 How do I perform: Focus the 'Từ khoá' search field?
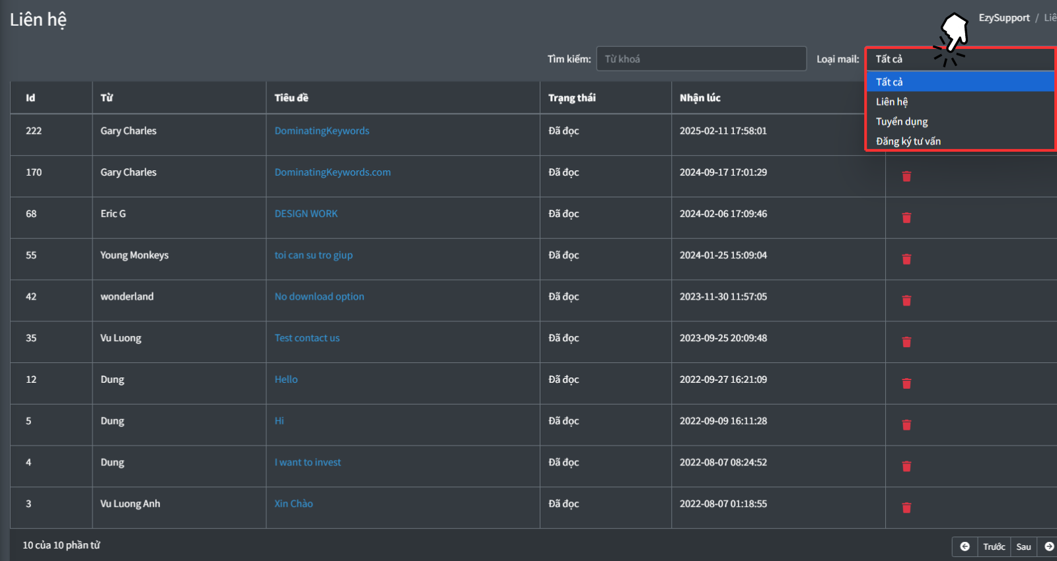coord(701,59)
